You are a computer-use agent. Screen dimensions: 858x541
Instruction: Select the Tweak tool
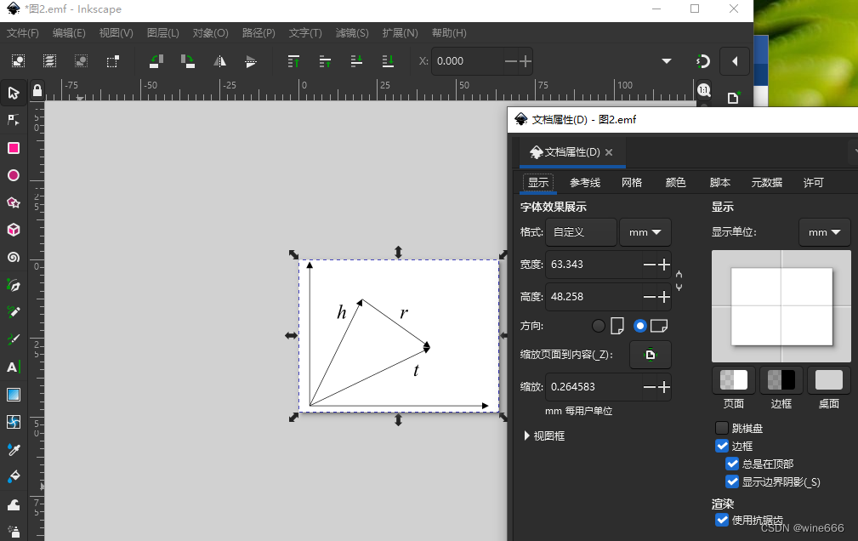(14, 504)
